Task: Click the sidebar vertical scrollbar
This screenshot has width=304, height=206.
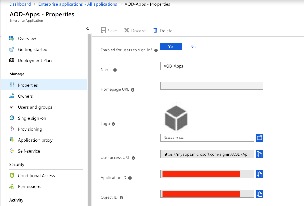Action: [x=89, y=120]
